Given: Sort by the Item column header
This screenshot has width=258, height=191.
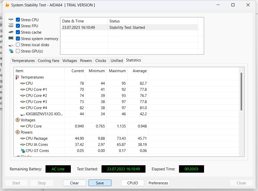Looking at the screenshot, I should click(39, 71).
